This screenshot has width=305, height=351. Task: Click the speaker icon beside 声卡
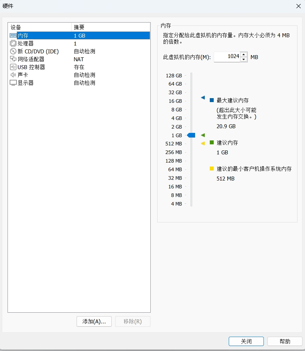click(x=13, y=75)
